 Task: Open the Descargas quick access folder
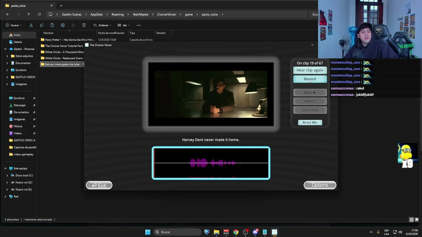tap(19, 105)
